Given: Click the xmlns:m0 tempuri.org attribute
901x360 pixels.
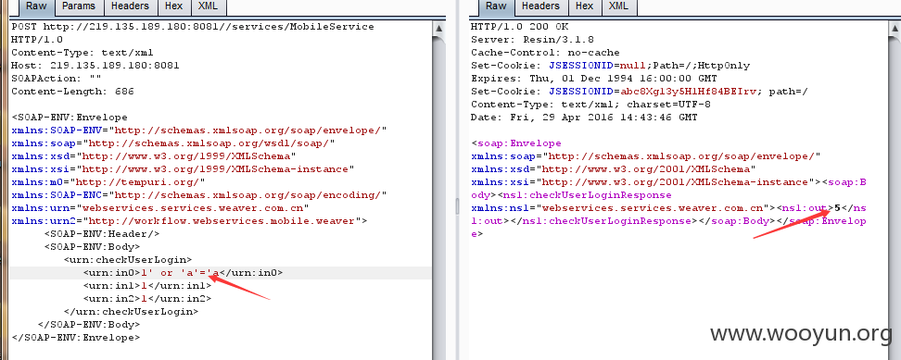Looking at the screenshot, I should coord(108,182).
